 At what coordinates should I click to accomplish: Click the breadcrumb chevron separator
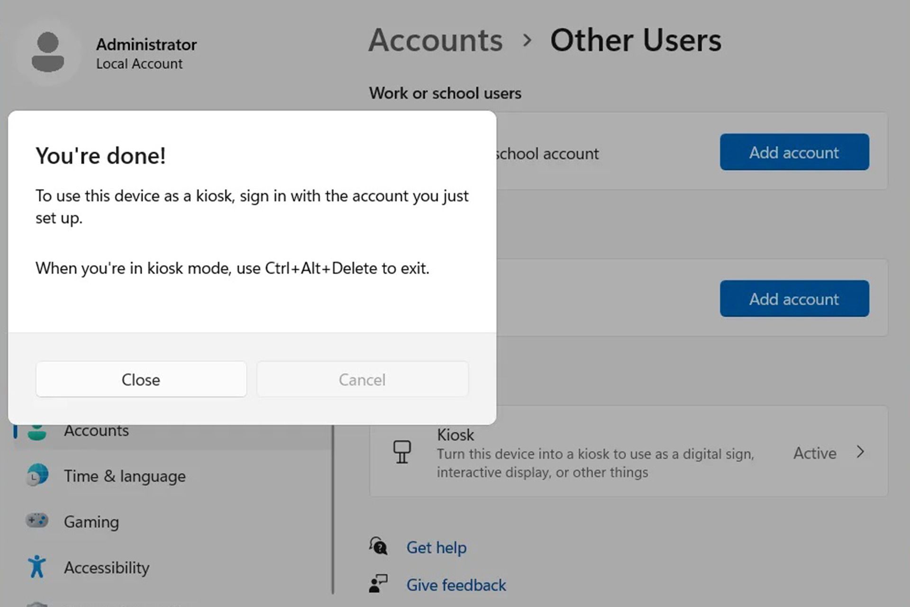pyautogui.click(x=527, y=41)
